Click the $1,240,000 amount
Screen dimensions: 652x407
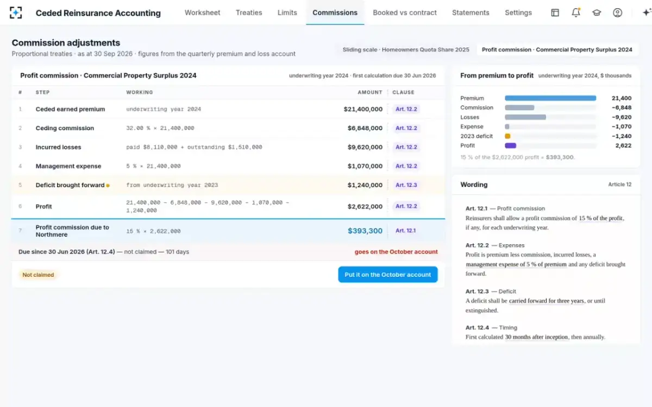pos(365,185)
